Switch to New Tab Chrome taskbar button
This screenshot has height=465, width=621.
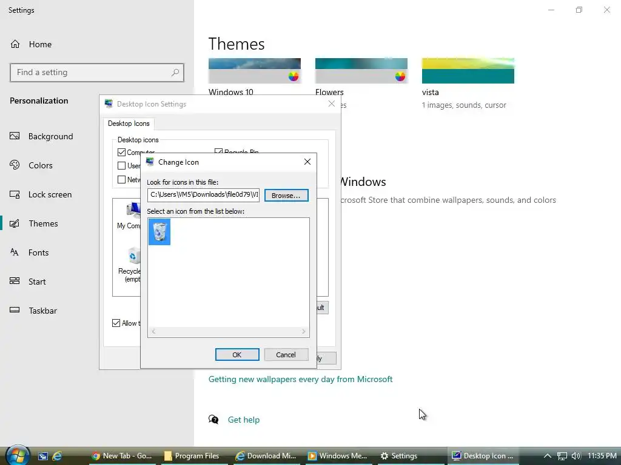(x=121, y=456)
